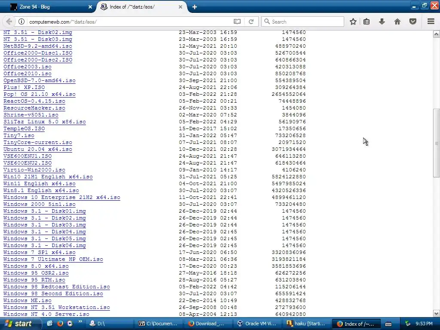Viewport: 440px width, 330px height.
Task: Download Ubuntu 20.04 x64.iso
Action: [x=38, y=149]
